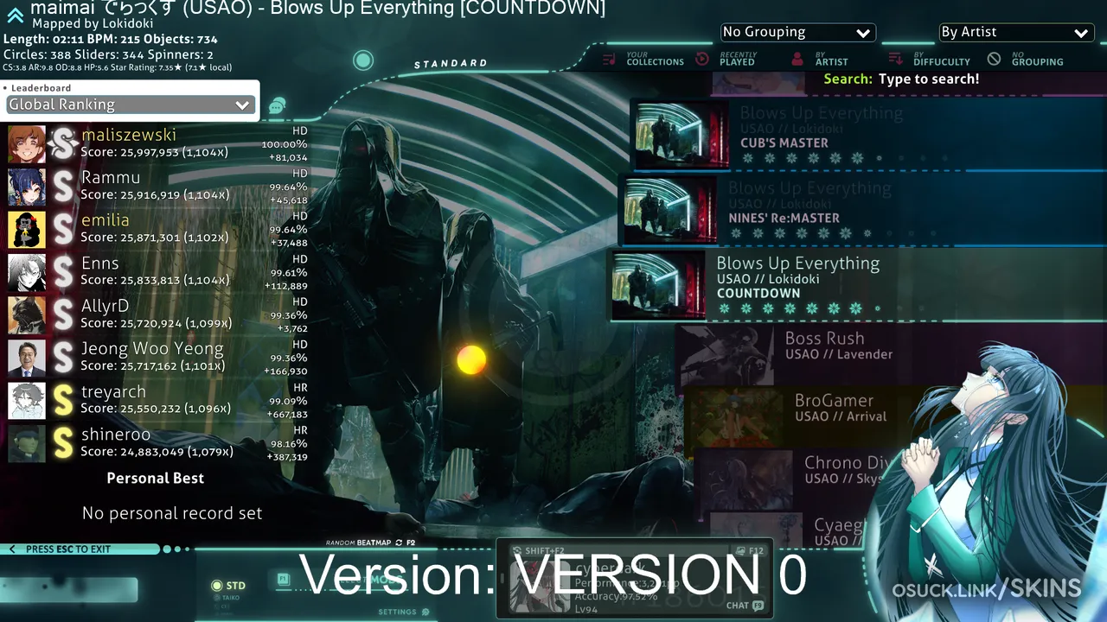Open Rammu's leaderboard score
Image resolution: width=1107 pixels, height=622 pixels.
coord(157,187)
